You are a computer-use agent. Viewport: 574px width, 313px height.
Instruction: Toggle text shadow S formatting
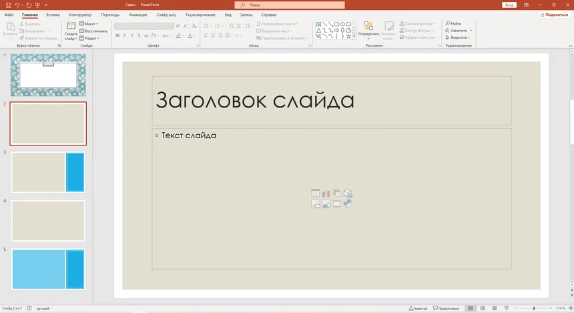point(139,35)
